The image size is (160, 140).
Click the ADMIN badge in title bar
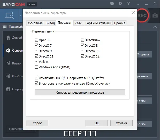32,4
